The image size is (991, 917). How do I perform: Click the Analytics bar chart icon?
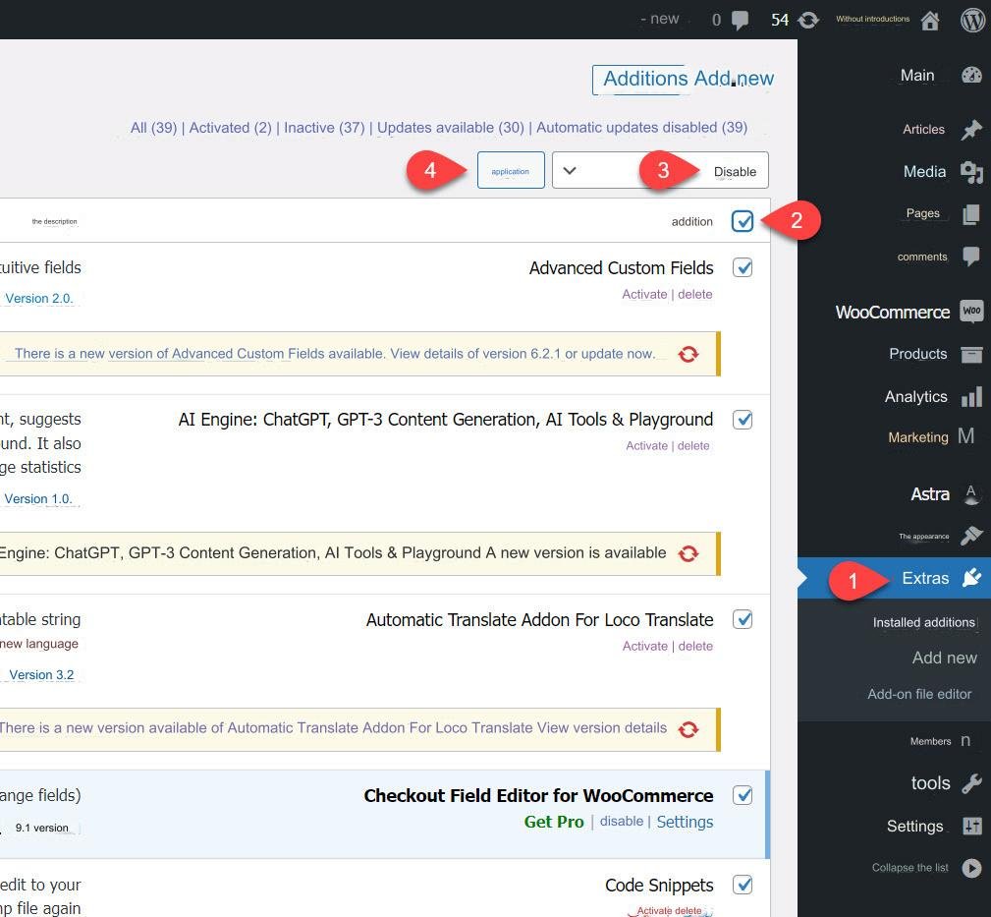click(971, 396)
